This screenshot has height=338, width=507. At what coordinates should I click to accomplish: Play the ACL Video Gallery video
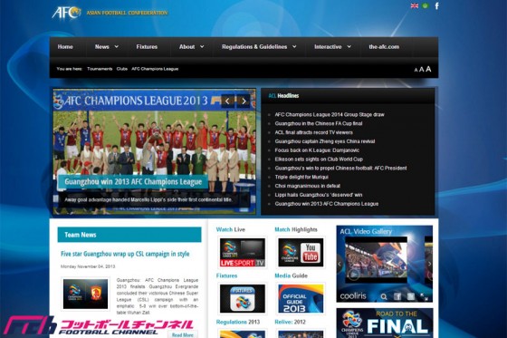[353, 275]
